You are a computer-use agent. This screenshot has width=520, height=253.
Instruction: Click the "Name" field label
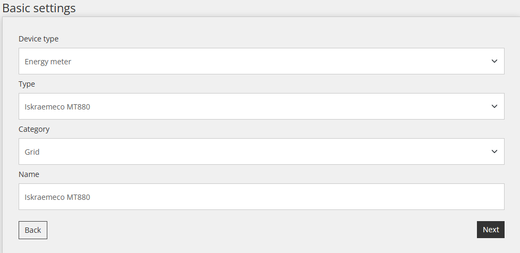pyautogui.click(x=29, y=174)
